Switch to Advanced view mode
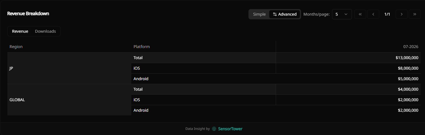This screenshot has width=425, height=135. click(x=285, y=14)
